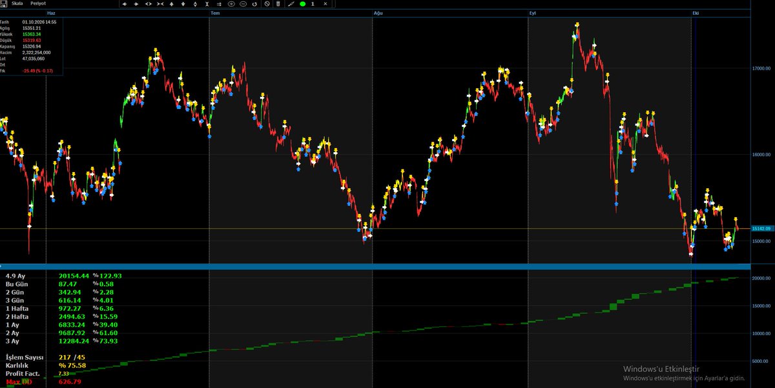This screenshot has width=775, height=388.
Task: Click the save disk icon
Action: click(4, 3)
